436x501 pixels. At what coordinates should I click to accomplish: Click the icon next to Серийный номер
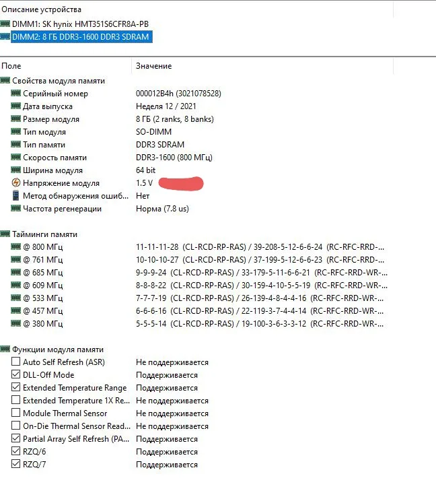coord(15,94)
